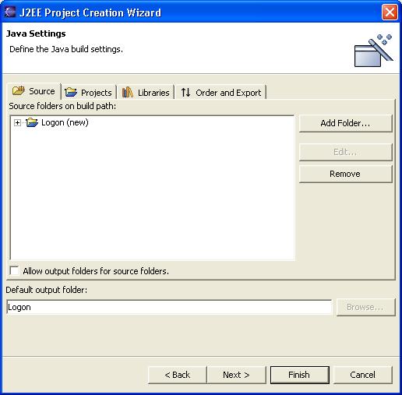402x395 pixels.
Task: Switch to the Projects tab
Action: click(89, 93)
